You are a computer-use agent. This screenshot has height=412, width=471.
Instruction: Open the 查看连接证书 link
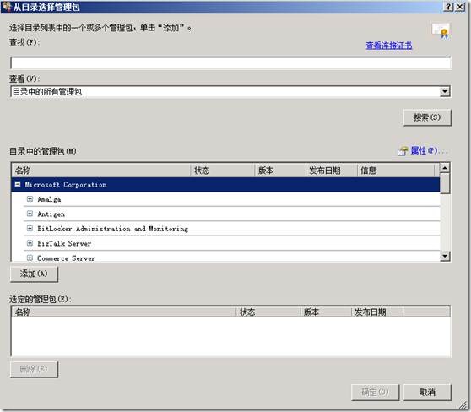pos(388,46)
